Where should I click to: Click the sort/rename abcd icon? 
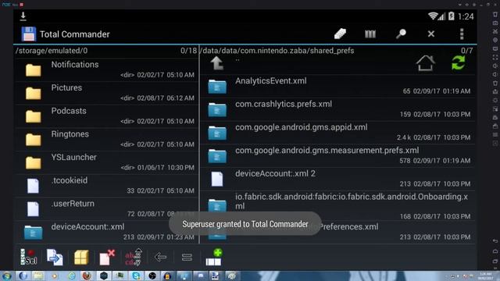[134, 257]
